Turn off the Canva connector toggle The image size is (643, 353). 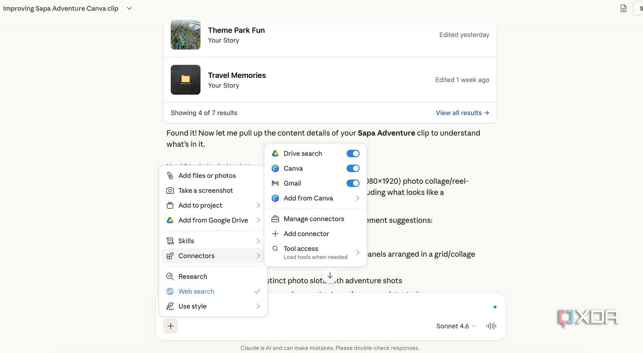(353, 169)
